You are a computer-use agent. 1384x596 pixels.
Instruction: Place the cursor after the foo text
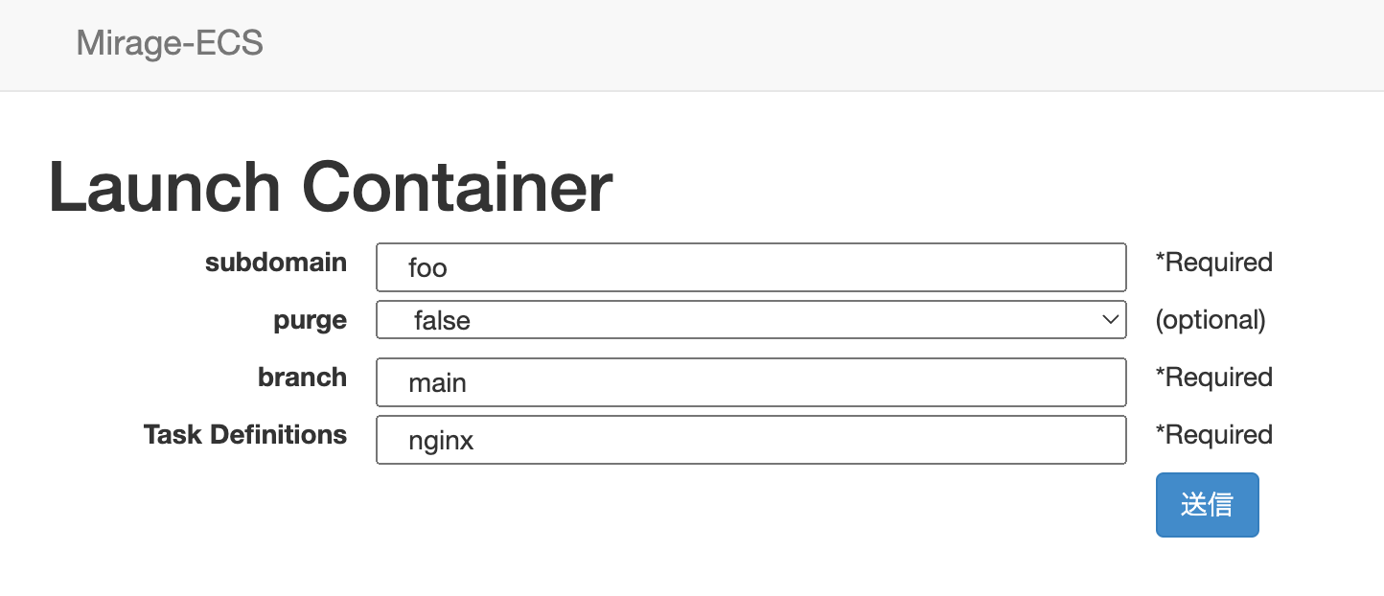click(450, 268)
